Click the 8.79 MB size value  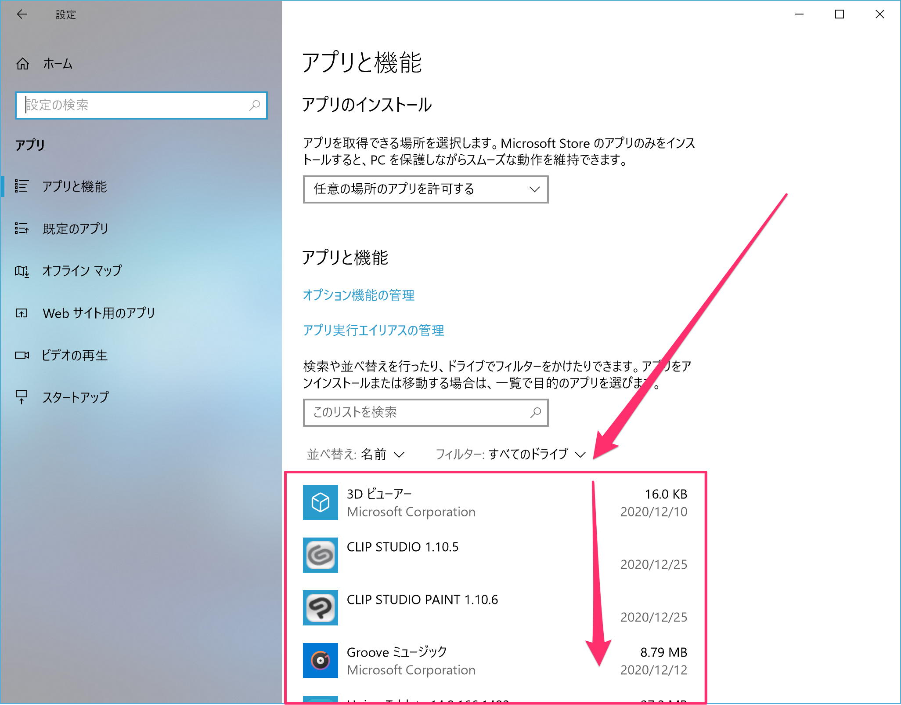click(664, 652)
